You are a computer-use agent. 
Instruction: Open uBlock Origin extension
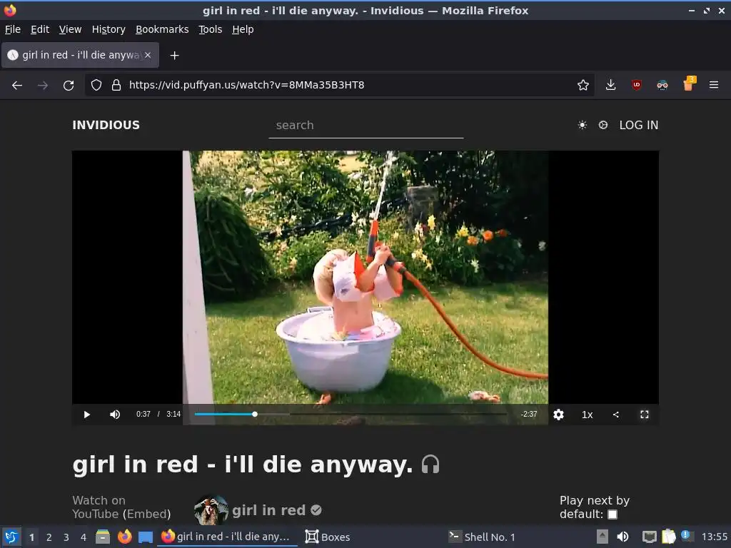point(636,85)
